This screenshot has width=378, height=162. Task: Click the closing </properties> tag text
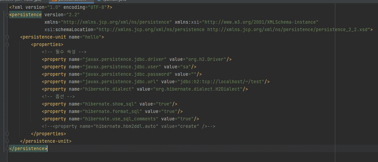pos(49,134)
